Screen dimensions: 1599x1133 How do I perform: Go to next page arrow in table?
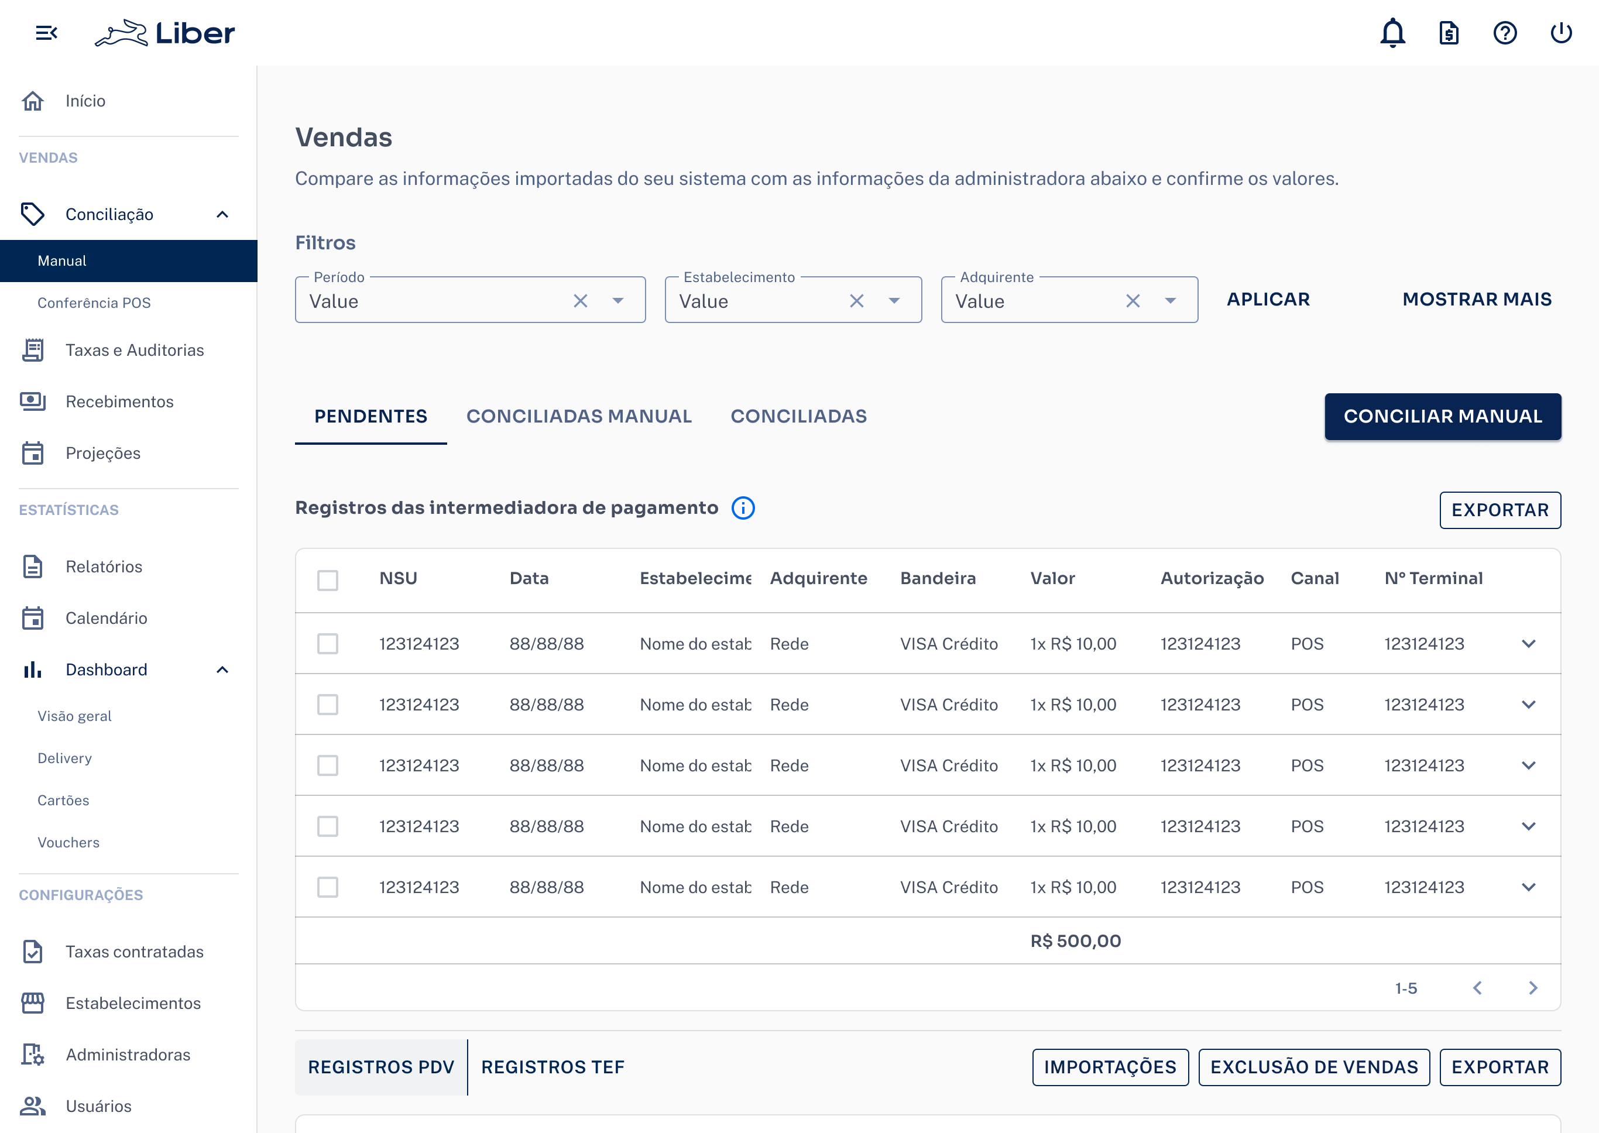[1533, 988]
